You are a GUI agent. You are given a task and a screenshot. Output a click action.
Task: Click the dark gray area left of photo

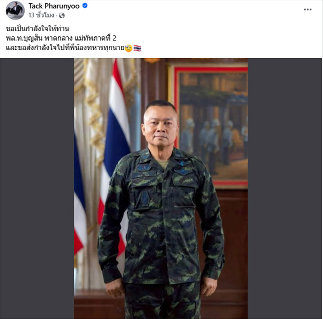coord(37,188)
